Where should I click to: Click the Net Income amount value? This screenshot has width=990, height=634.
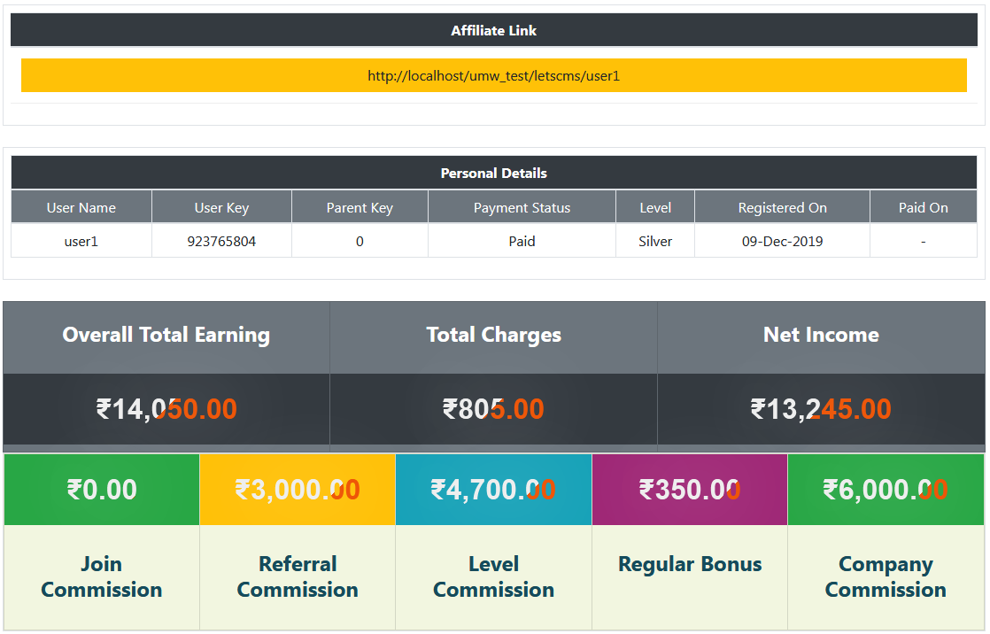[821, 409]
